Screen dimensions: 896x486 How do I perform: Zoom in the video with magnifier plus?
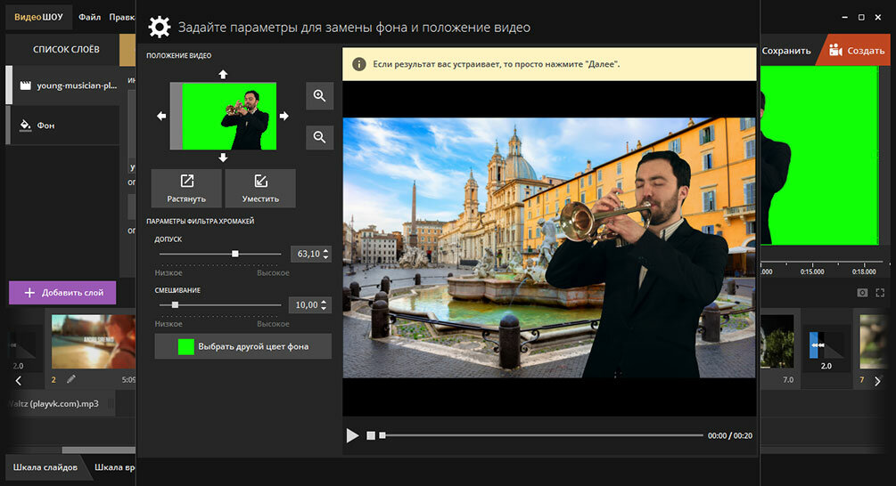319,96
